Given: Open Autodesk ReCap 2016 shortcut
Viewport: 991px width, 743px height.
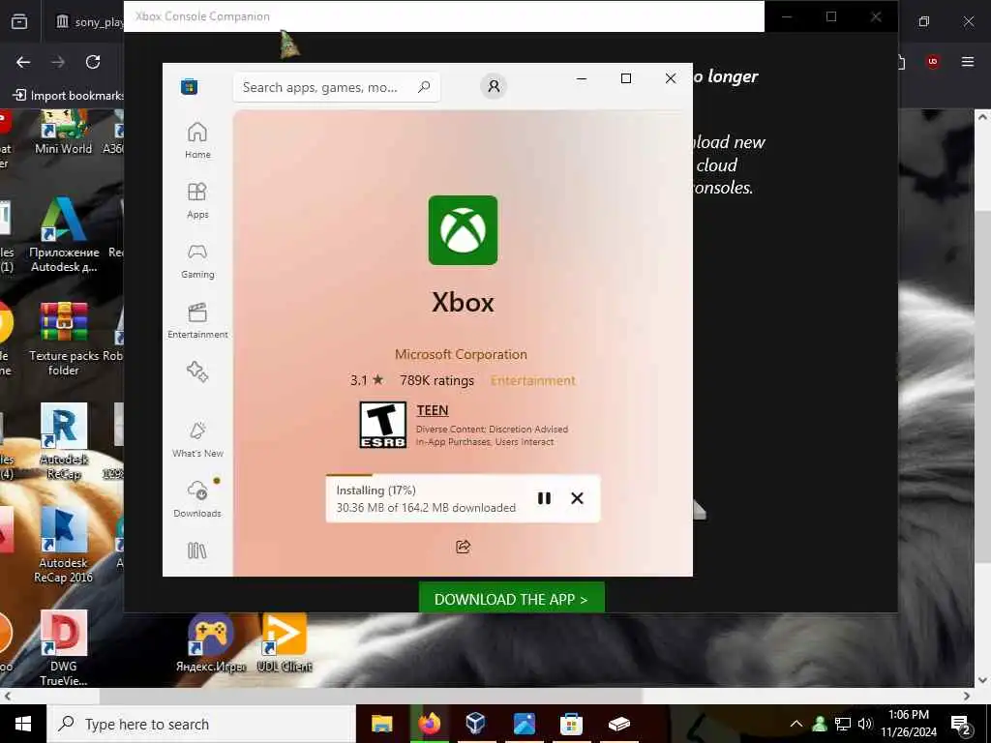Looking at the screenshot, I should [x=63, y=546].
